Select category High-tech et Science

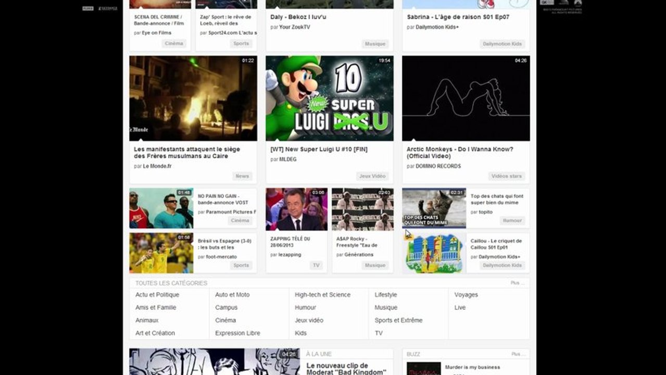[323, 295]
